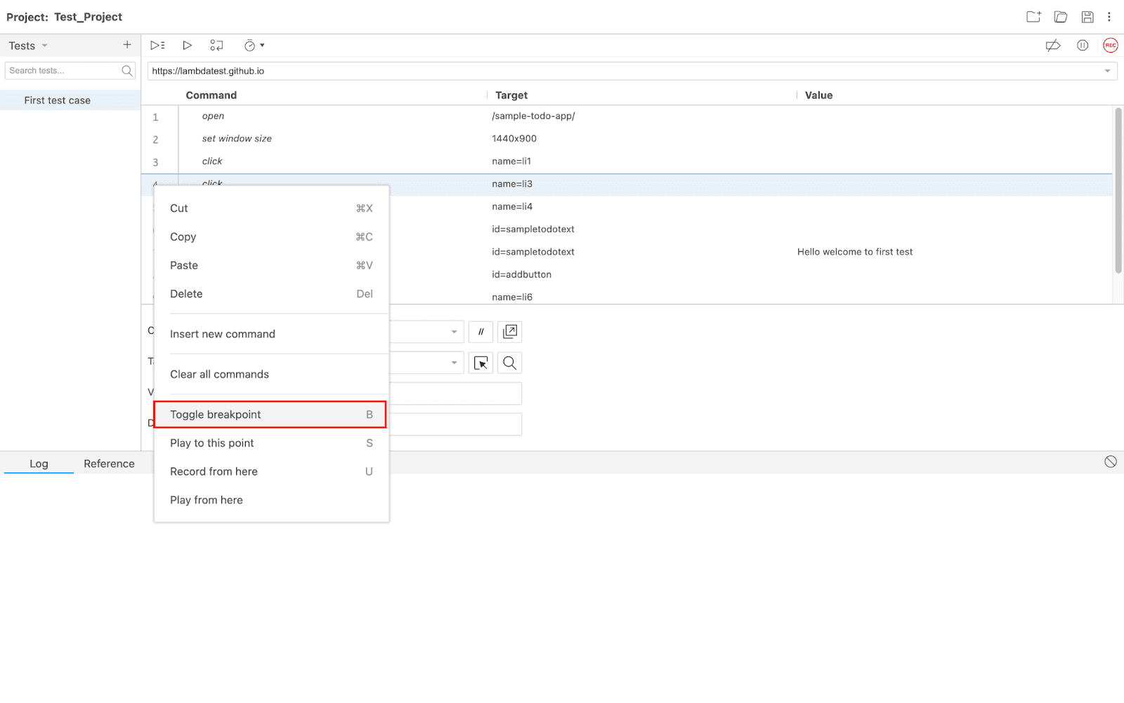
Task: Toggle the Disable breakpoints icon
Action: coord(1052,46)
